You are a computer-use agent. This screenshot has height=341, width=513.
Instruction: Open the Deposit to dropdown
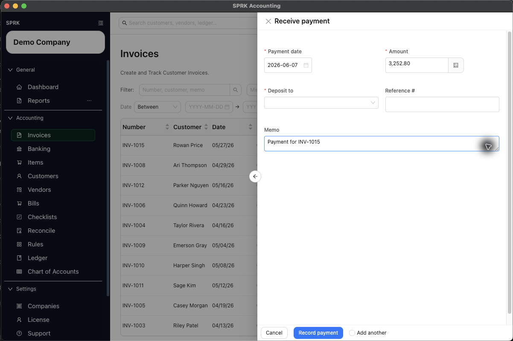coord(321,103)
